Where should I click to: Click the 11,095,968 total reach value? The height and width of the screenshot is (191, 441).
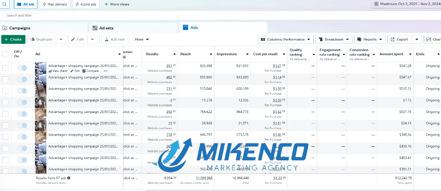click(204, 178)
